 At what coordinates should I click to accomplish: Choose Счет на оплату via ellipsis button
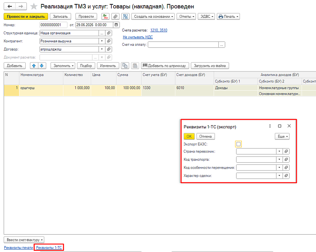222,45
